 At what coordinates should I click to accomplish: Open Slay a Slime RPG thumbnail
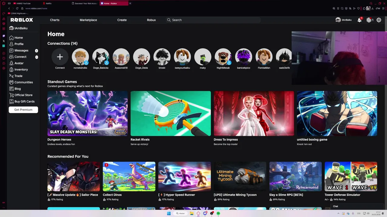pos(295,176)
